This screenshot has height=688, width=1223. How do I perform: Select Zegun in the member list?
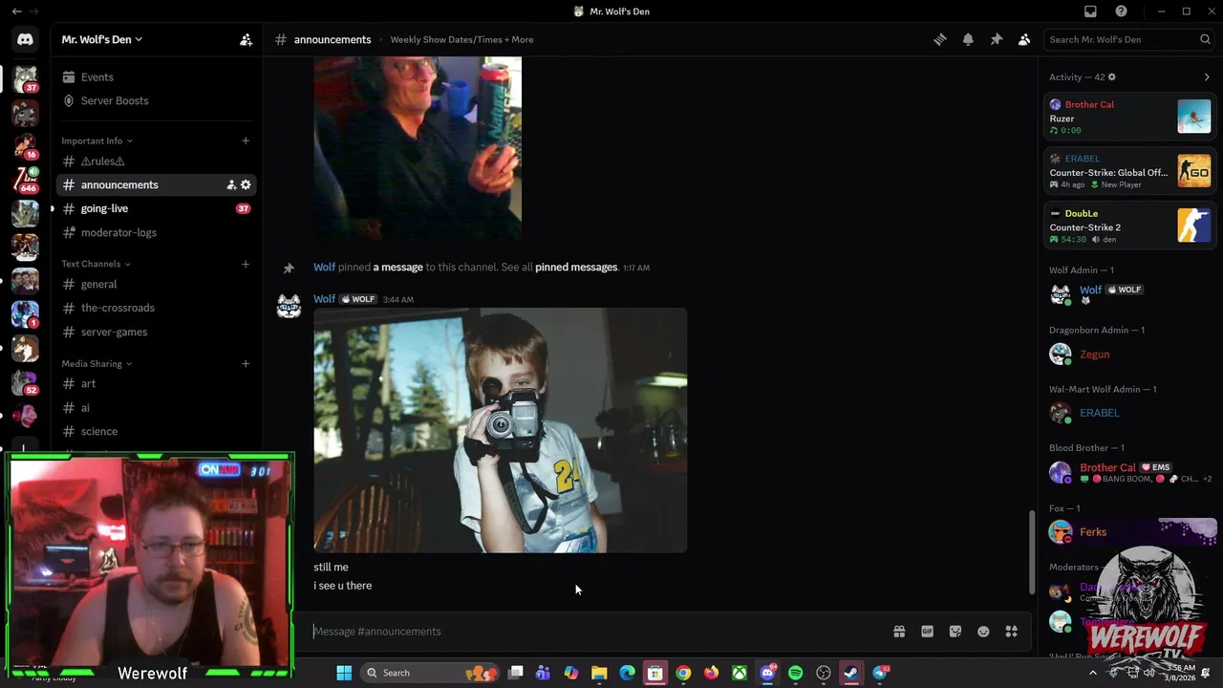tap(1129, 354)
